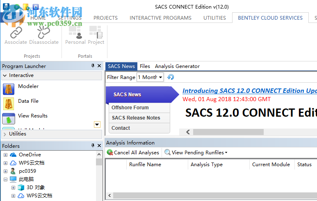Select the Modeler label
Screen dimensions: 317x201
pyautogui.click(x=28, y=86)
